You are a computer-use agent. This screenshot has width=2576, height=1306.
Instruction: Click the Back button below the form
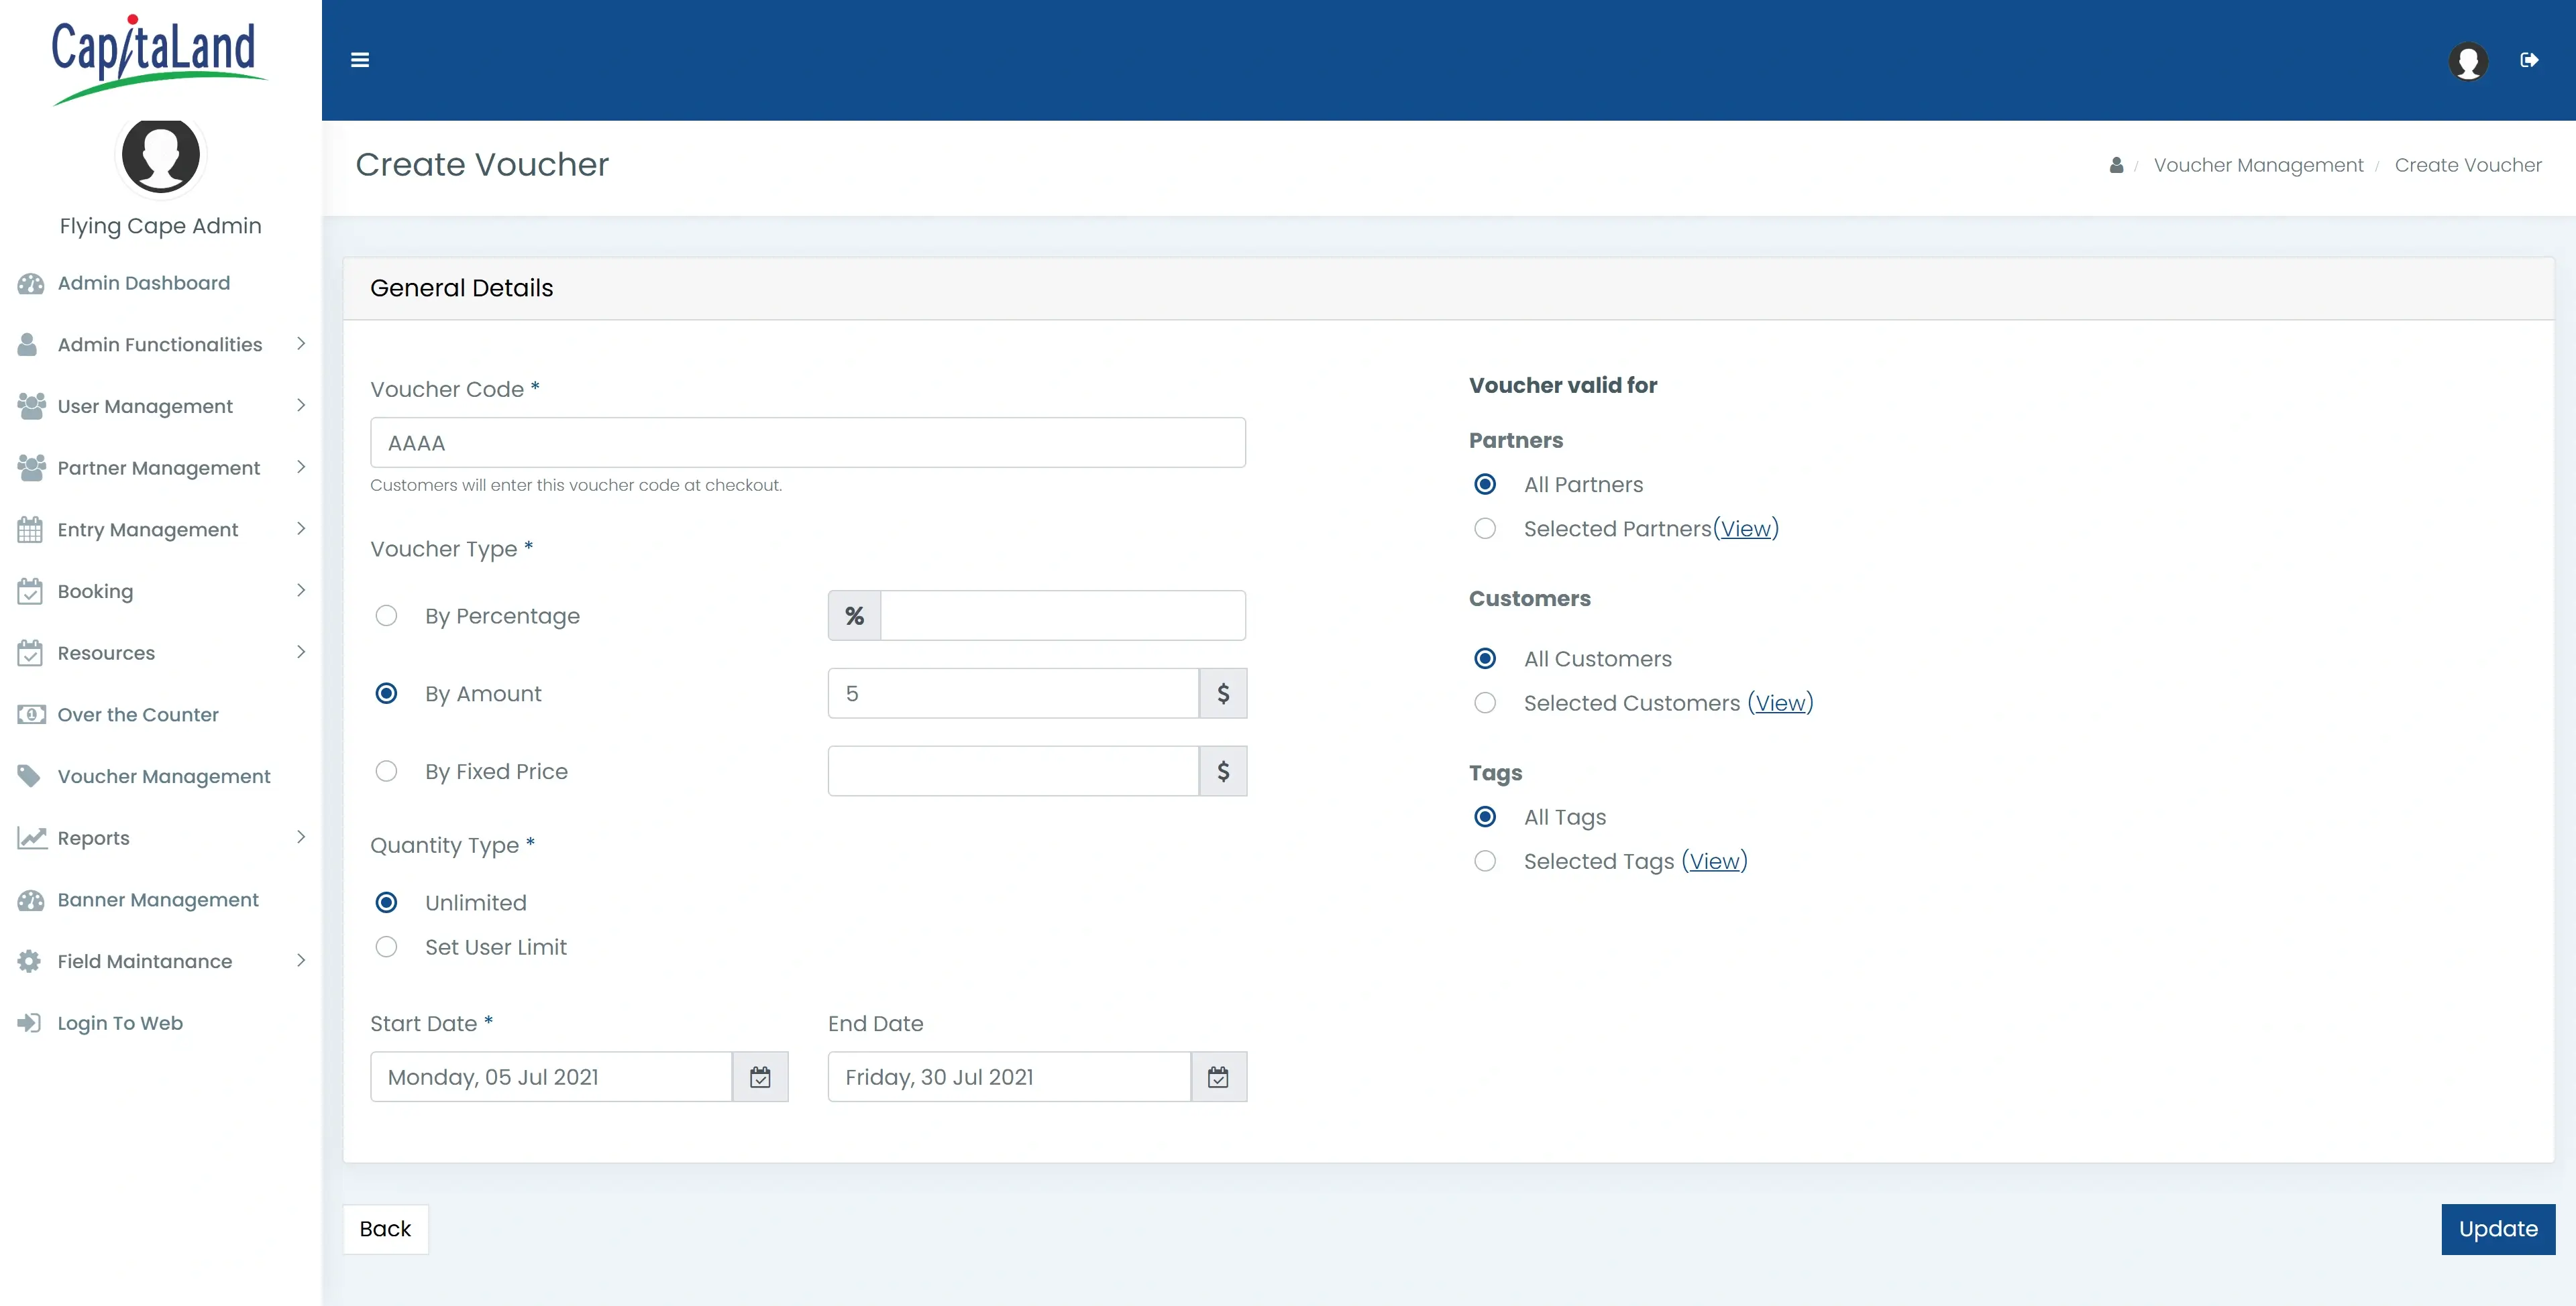(385, 1228)
